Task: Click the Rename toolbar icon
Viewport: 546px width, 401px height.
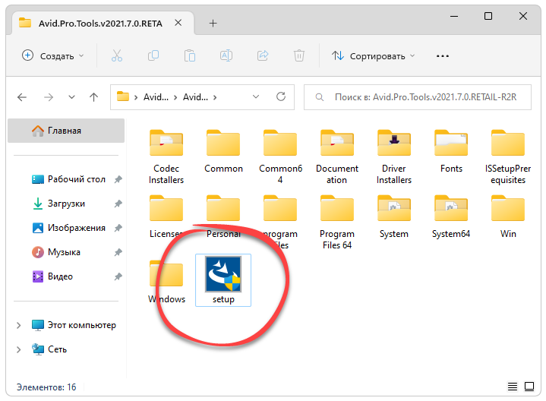Action: click(226, 55)
